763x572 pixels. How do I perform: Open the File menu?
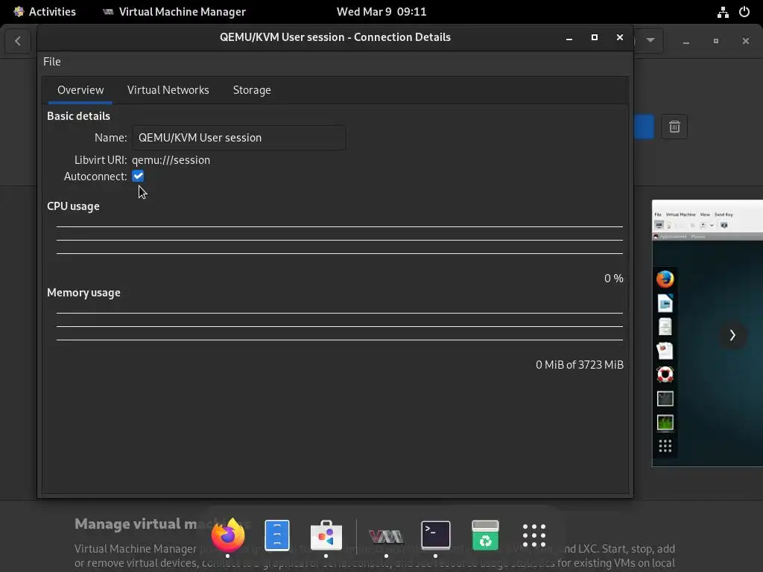[51, 62]
